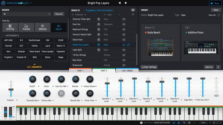This screenshot has width=223, height=125.
Task: Toggle the keyboard view icon in status bar
Action: click(x=179, y=123)
